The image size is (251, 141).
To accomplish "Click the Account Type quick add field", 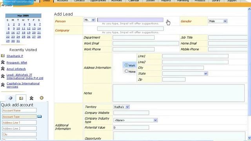I will coord(19,117).
